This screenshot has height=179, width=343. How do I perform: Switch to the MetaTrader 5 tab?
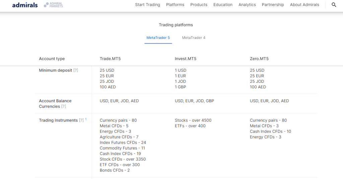pos(158,38)
